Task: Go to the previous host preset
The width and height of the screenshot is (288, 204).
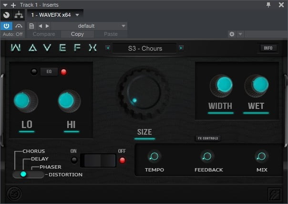Action: pyautogui.click(x=41, y=26)
